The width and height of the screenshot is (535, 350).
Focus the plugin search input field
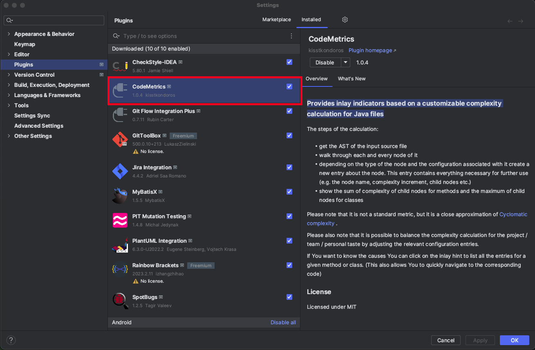204,36
